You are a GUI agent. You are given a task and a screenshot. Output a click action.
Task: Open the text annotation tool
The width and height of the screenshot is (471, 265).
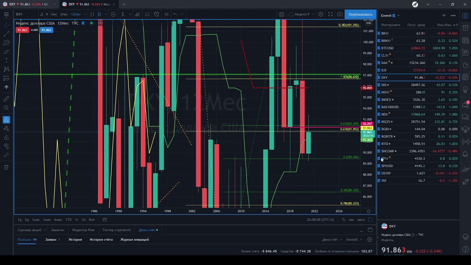6,60
